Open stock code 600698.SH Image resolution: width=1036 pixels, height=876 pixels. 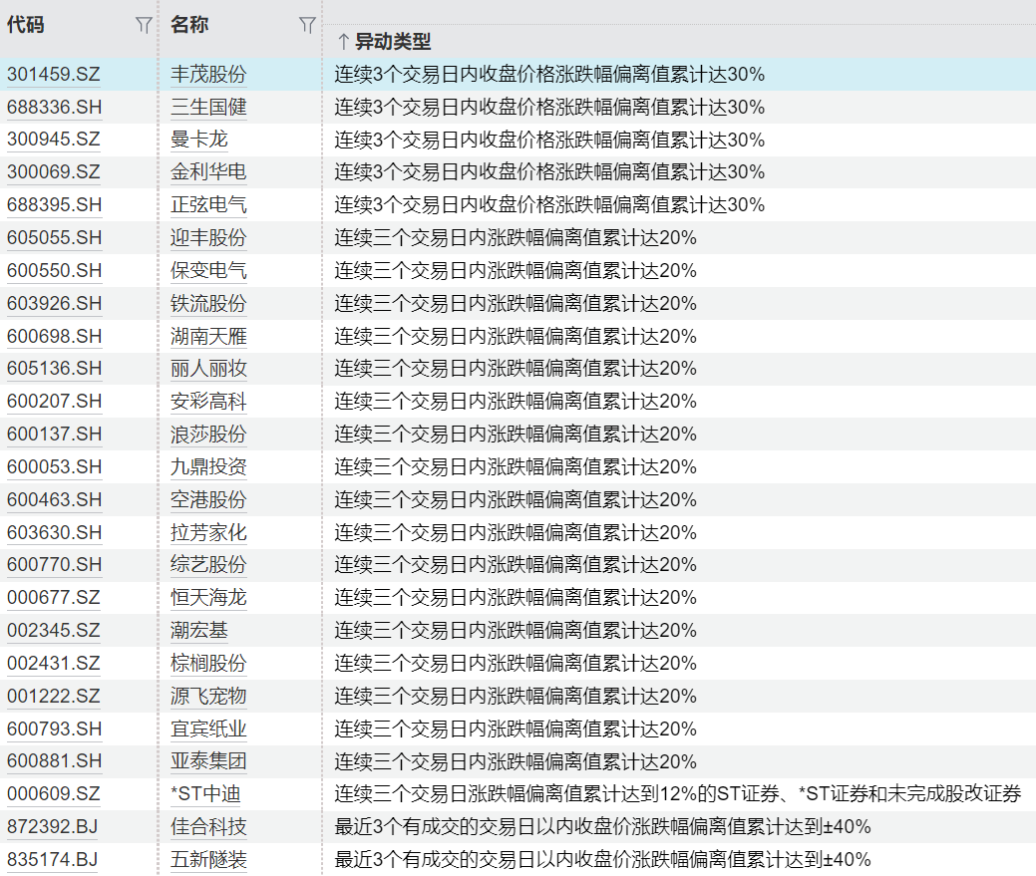tap(54, 336)
